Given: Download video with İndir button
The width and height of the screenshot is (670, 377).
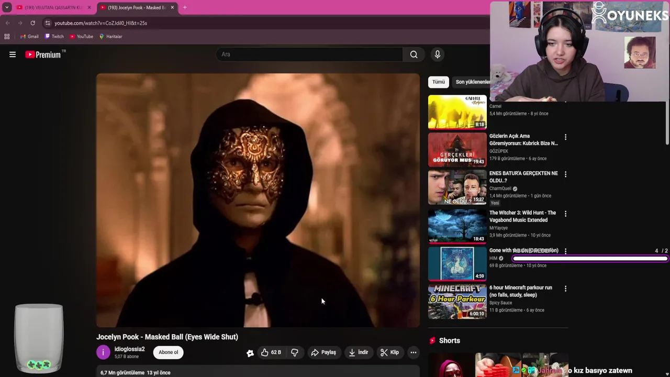Looking at the screenshot, I should [x=359, y=352].
